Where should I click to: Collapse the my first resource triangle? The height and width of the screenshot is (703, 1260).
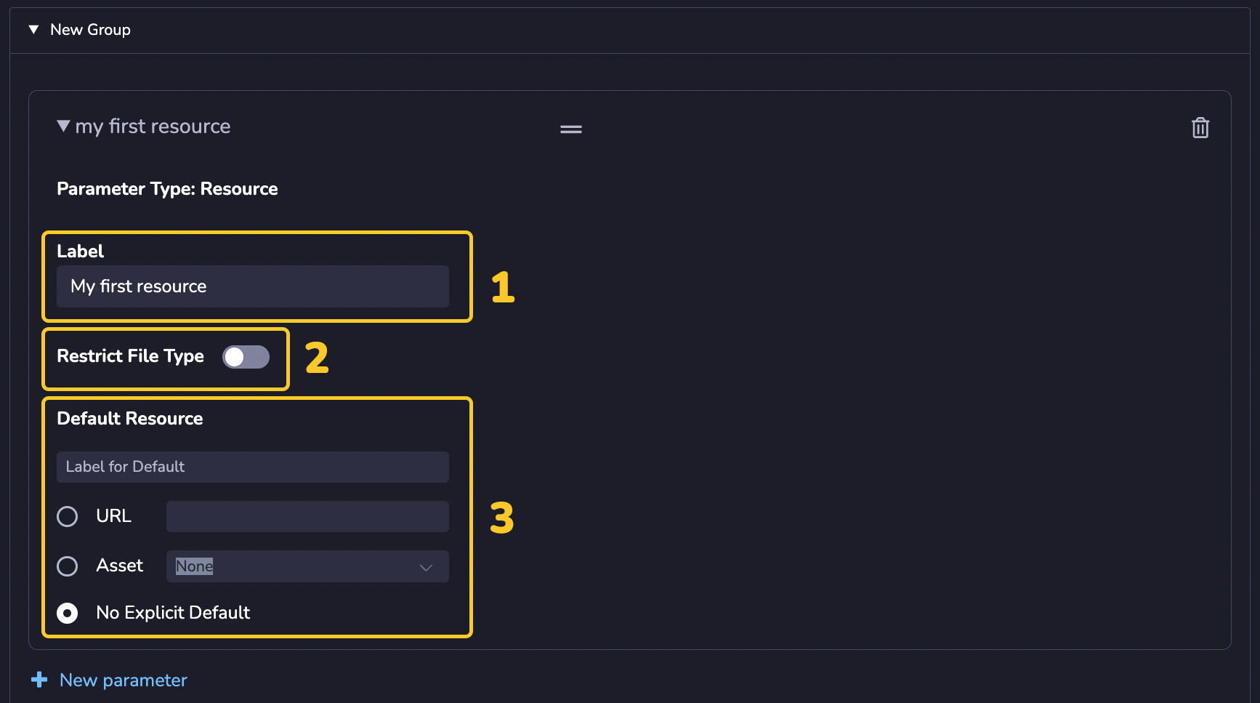click(63, 126)
